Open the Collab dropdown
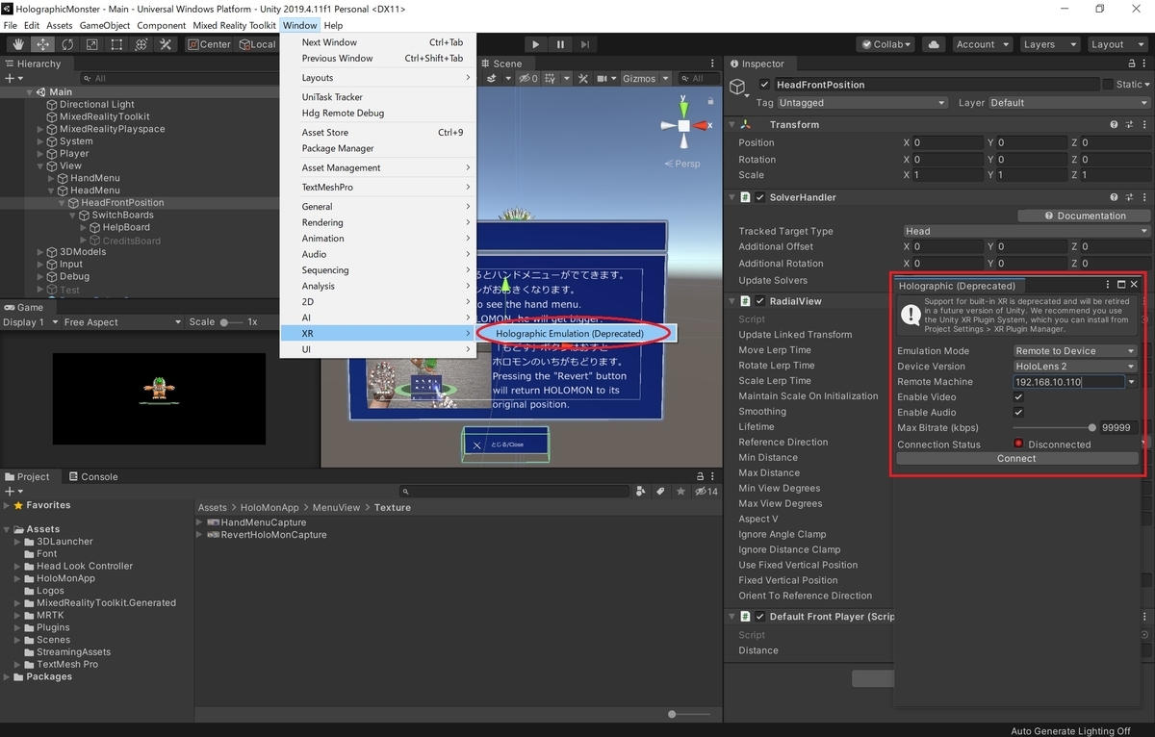Image resolution: width=1155 pixels, height=737 pixels. point(886,44)
